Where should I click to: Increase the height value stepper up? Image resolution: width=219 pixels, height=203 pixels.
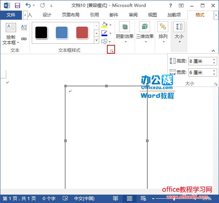point(214,60)
